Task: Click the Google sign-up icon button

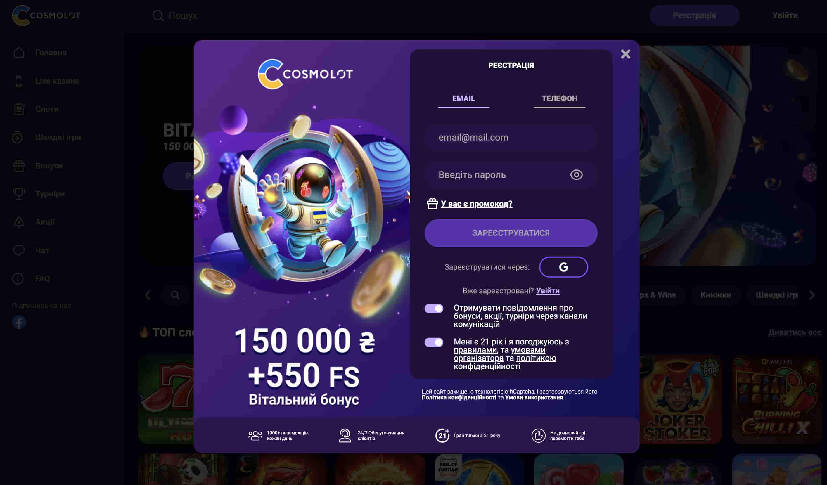Action: coord(563,267)
